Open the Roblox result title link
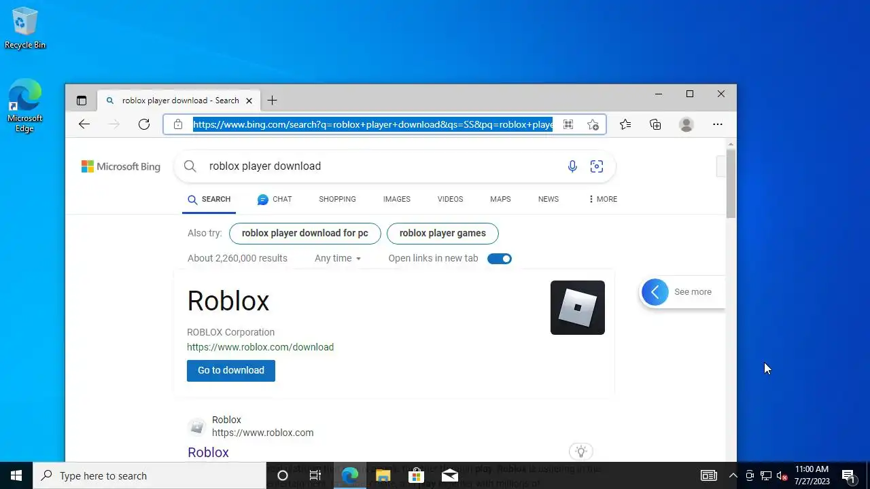870x489 pixels. 208,452
